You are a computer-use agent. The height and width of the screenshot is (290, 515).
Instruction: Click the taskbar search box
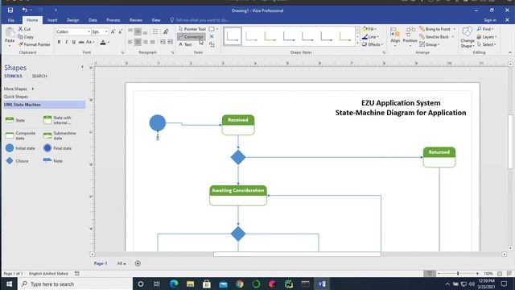(76, 284)
